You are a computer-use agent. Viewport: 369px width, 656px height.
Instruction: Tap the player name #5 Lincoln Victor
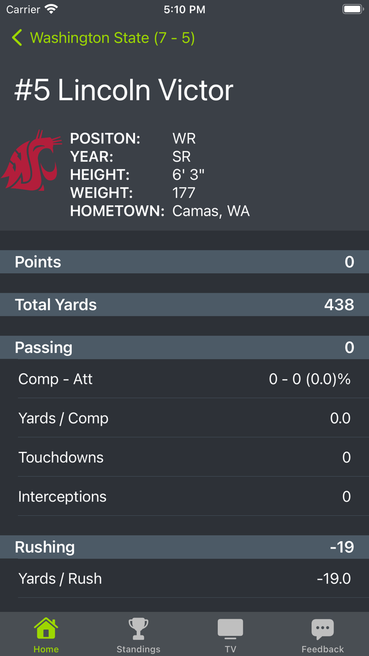pyautogui.click(x=122, y=90)
